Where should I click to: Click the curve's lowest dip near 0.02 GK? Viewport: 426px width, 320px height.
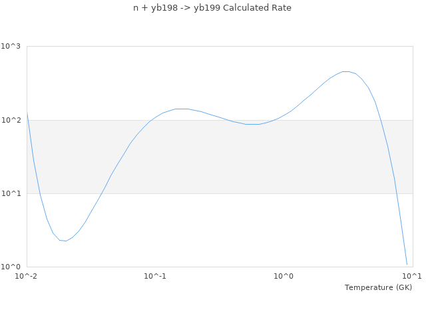(x=65, y=241)
